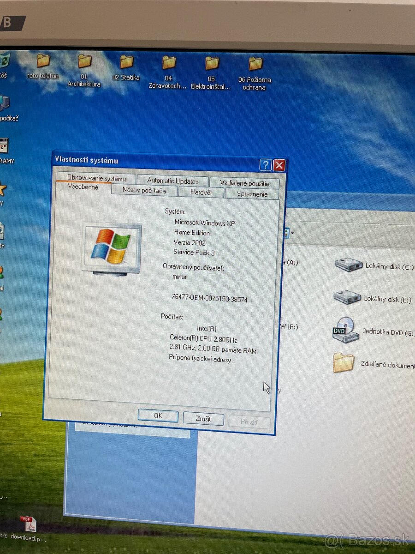The width and height of the screenshot is (415, 554).
Task: Select the Jednotka DVD (G:) drive icon
Action: coord(346,330)
